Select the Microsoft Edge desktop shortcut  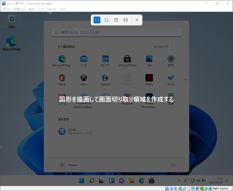tap(12, 43)
